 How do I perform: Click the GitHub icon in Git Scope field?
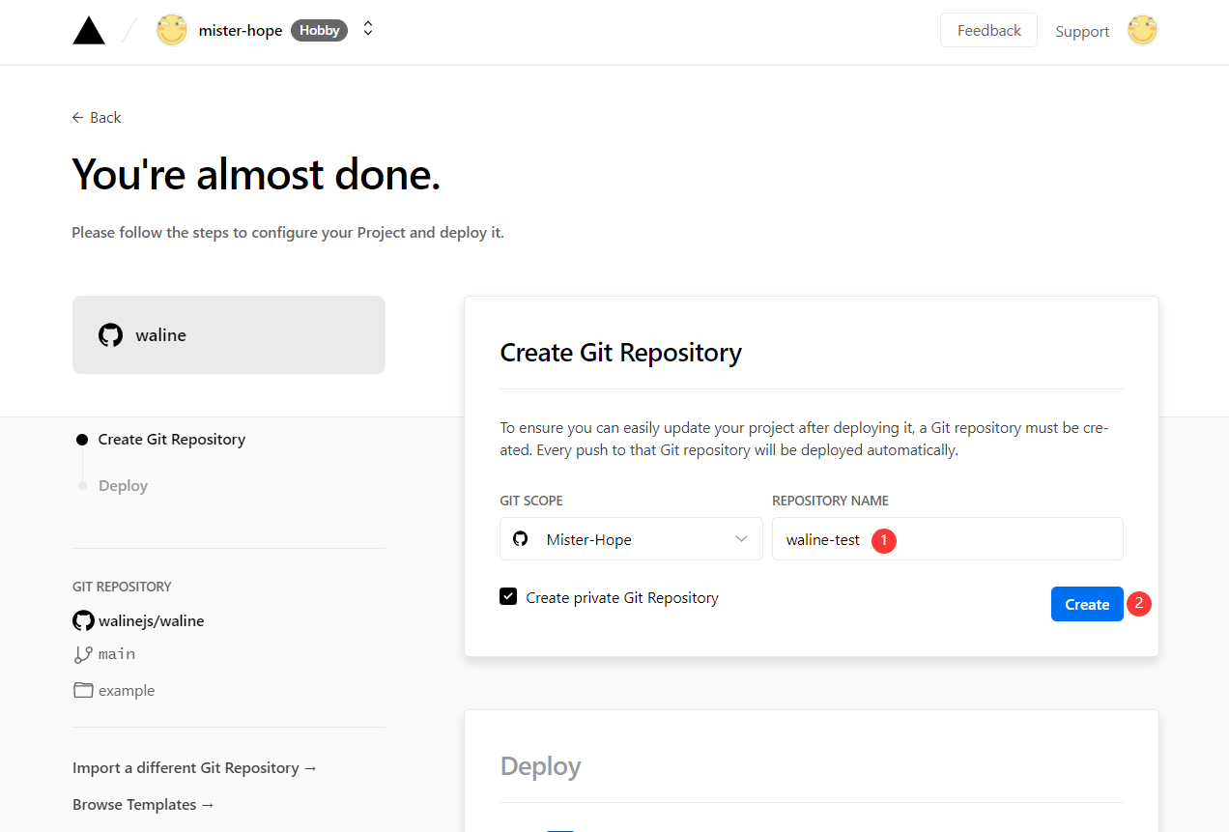[521, 539]
